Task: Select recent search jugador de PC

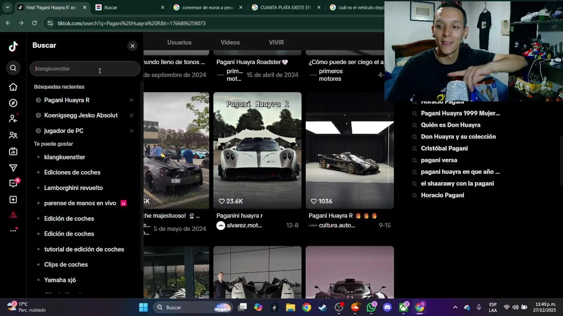Action: click(x=64, y=131)
